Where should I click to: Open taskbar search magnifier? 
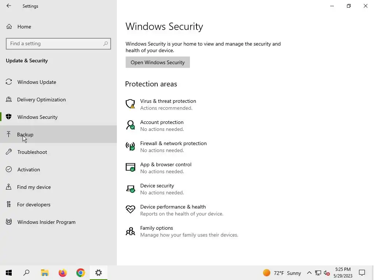(x=26, y=273)
